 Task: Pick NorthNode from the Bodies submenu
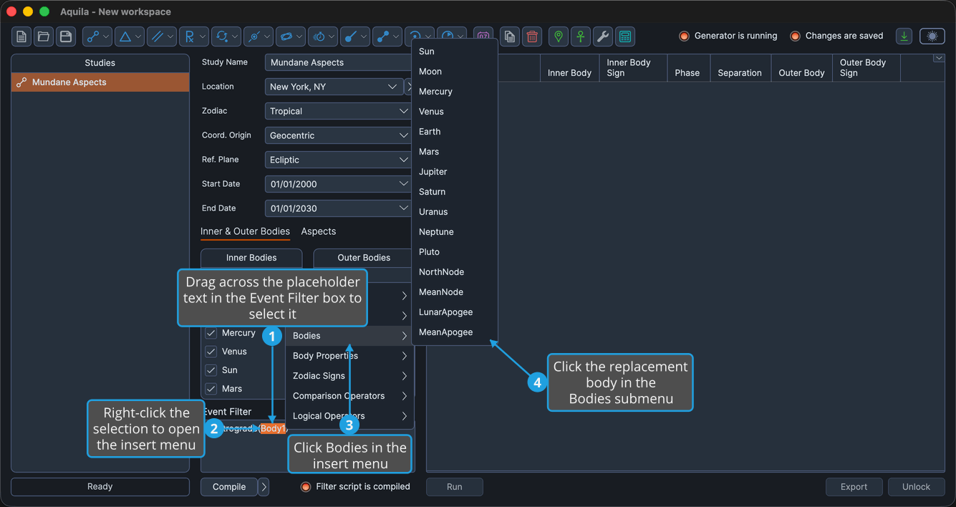tap(455, 272)
